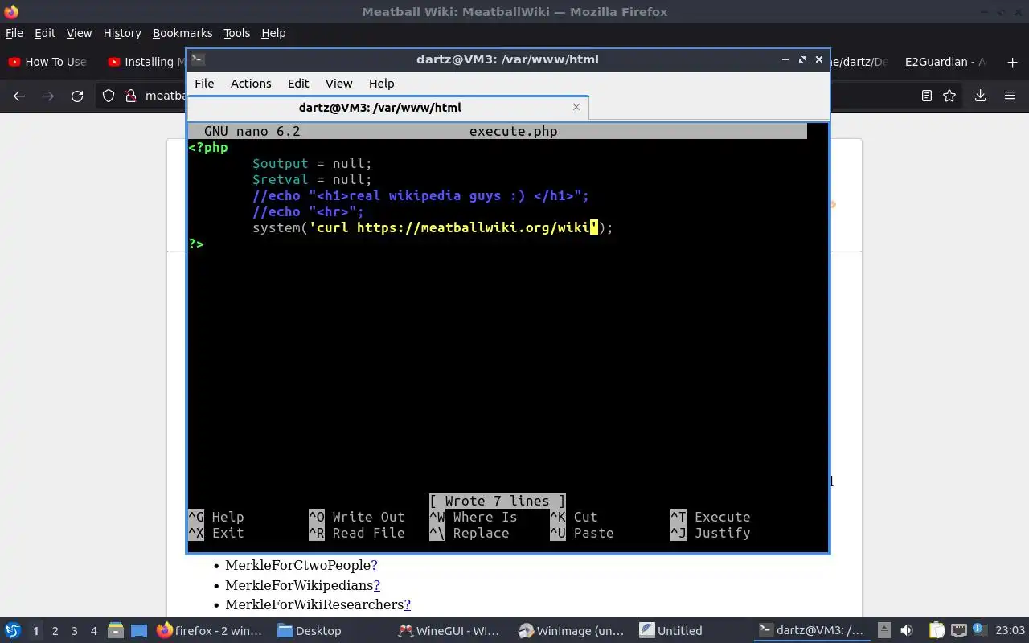
Task: Switch to workspace 1
Action: 35,631
